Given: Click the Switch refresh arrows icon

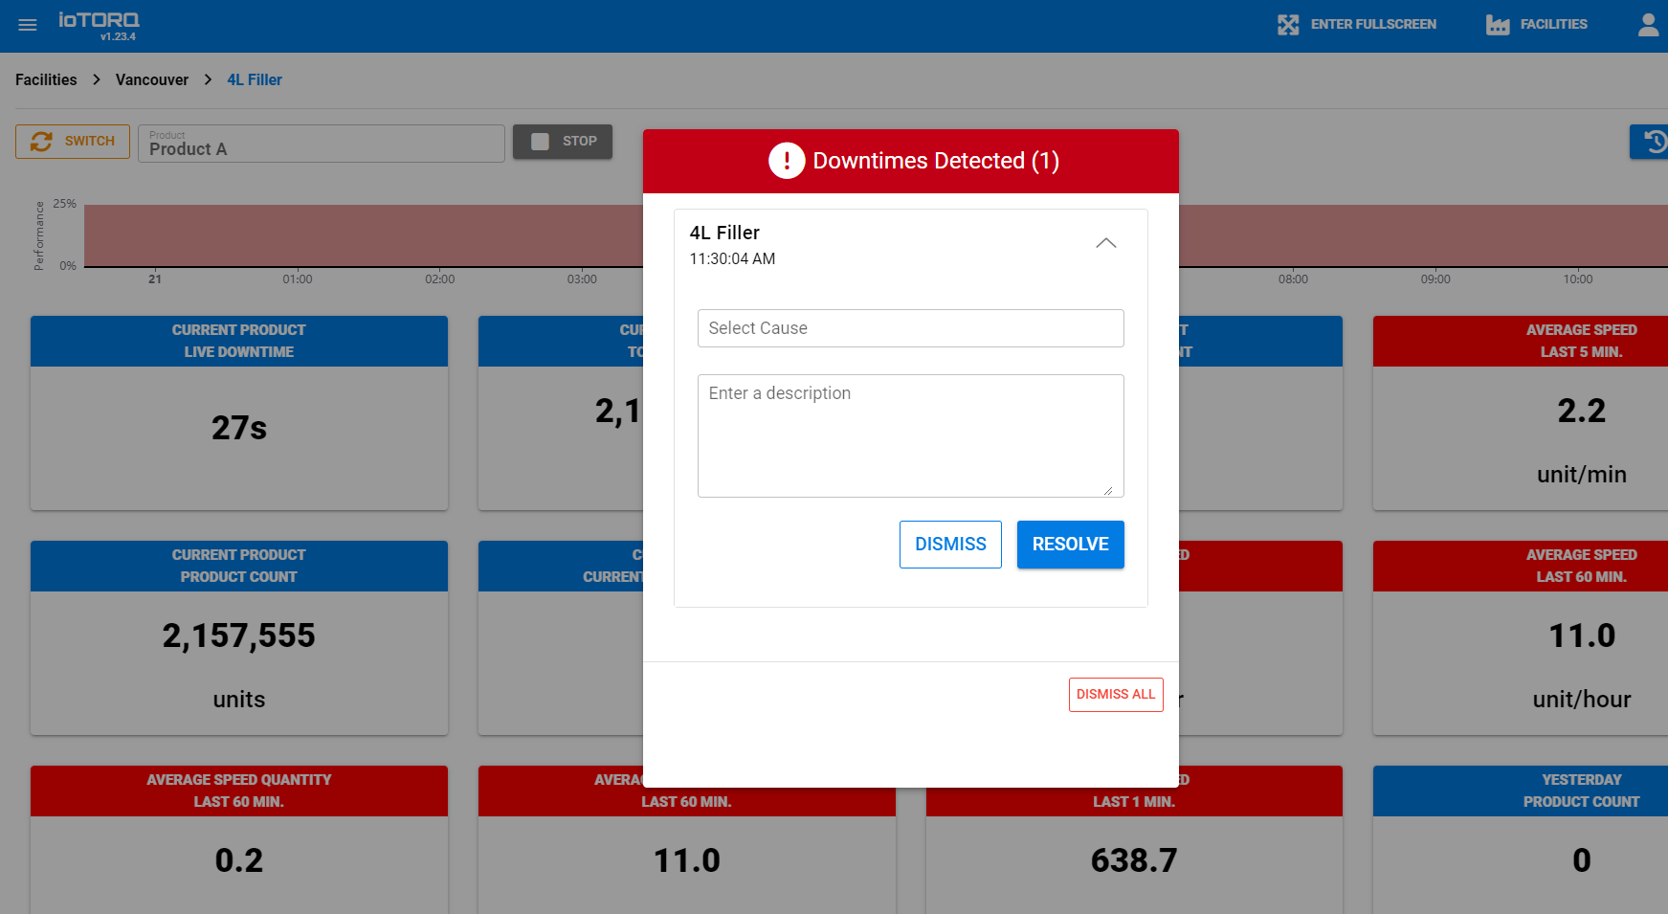Looking at the screenshot, I should tap(41, 142).
